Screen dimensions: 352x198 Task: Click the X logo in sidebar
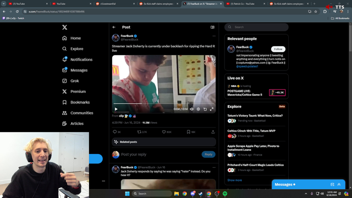[65, 28]
